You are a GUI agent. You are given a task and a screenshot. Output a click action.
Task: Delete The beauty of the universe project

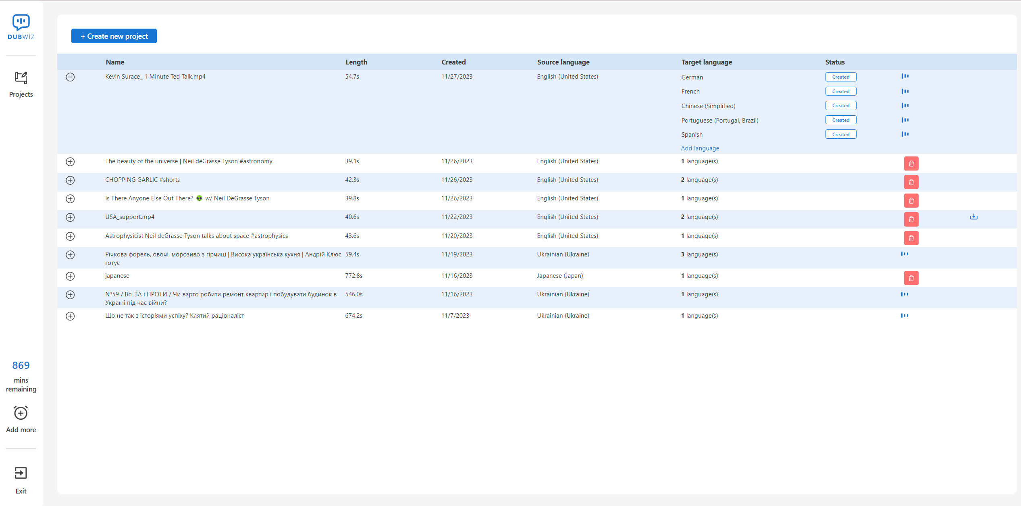tap(911, 164)
